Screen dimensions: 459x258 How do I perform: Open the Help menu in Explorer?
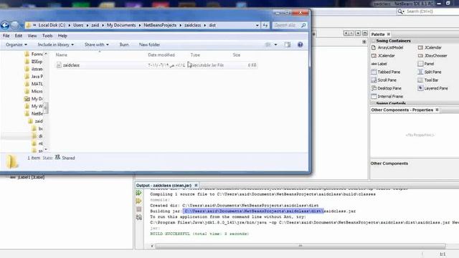pos(62,36)
